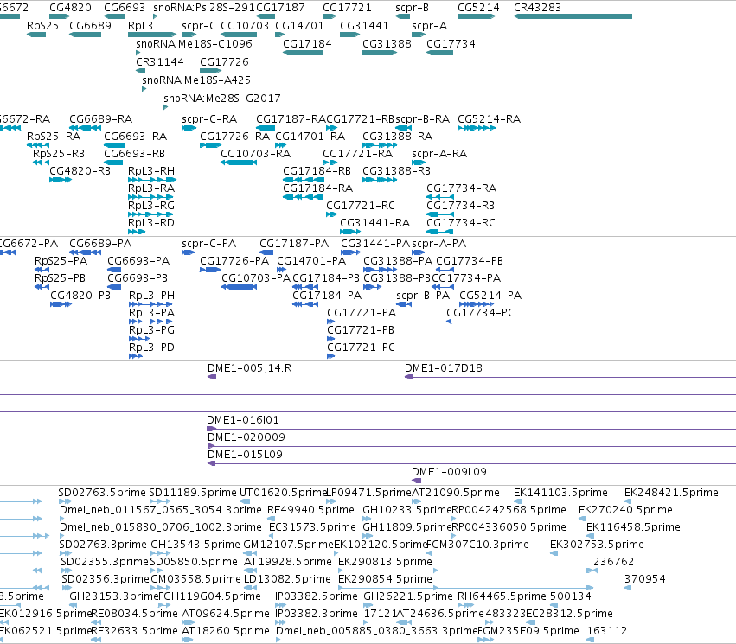Viewport: 736px width, 644px height.
Task: Click EST SD11189.5prime
Action: tap(160, 501)
